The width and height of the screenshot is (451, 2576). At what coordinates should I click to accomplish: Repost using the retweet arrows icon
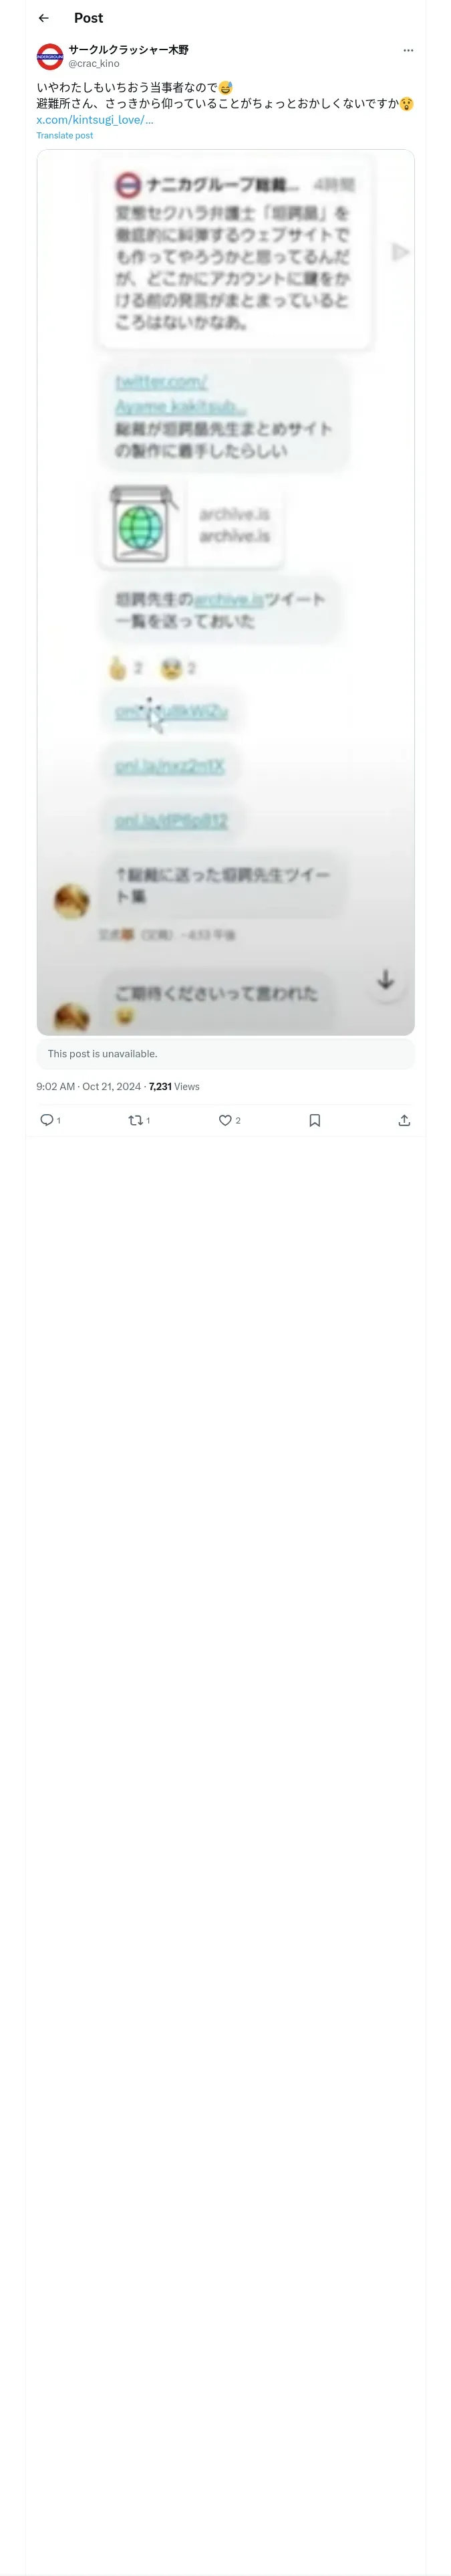pyautogui.click(x=136, y=1120)
